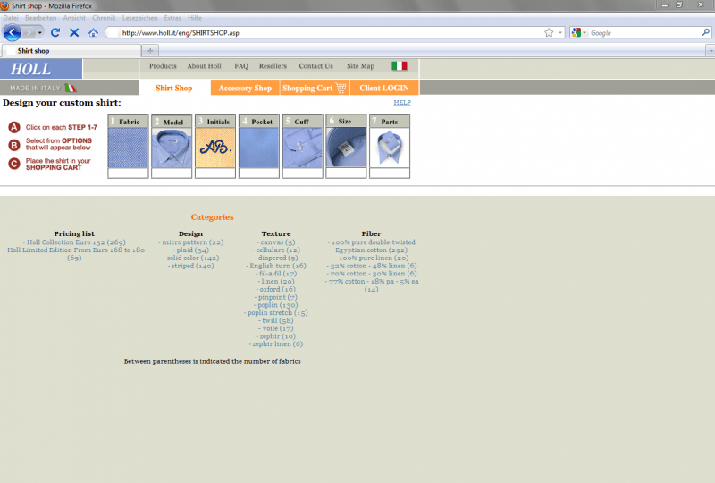
Task: Focus the Google search field
Action: click(643, 33)
